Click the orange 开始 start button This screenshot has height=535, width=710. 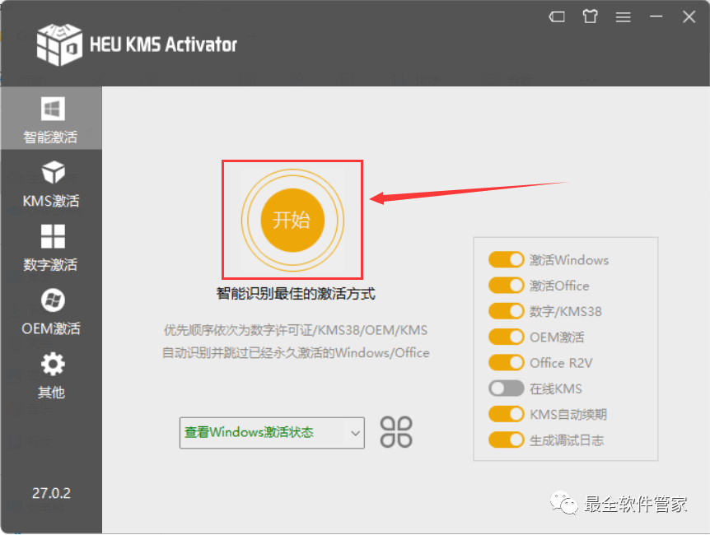click(292, 220)
